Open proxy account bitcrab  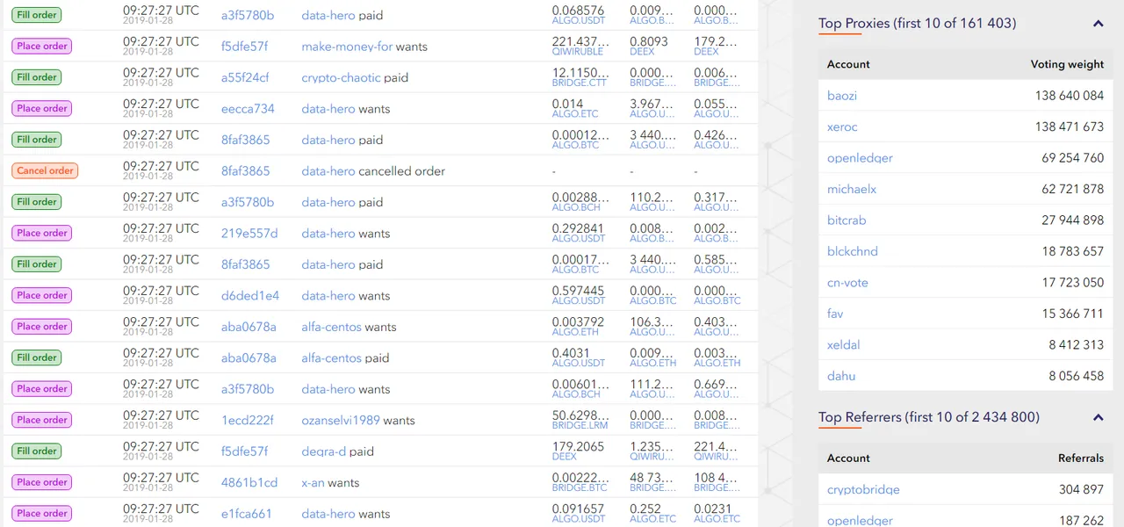click(847, 220)
